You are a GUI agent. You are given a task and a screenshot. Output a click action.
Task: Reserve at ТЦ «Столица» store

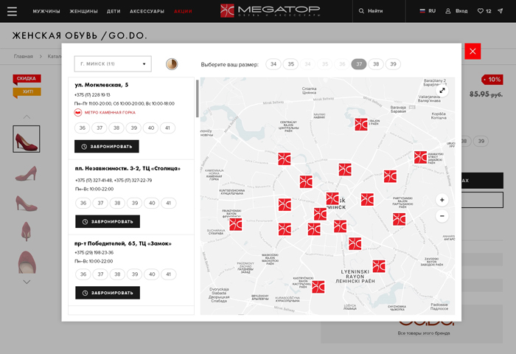point(108,222)
